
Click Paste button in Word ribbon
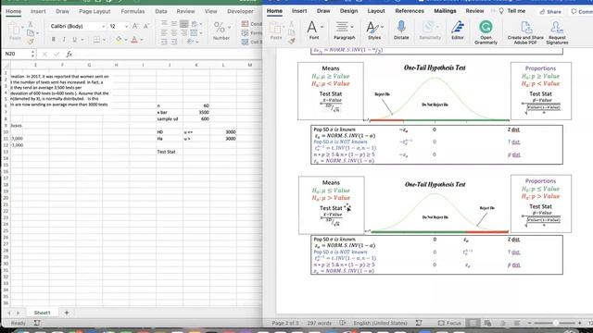tap(276, 31)
